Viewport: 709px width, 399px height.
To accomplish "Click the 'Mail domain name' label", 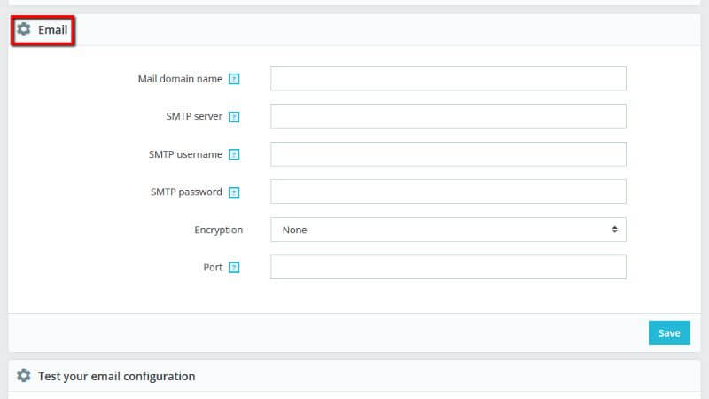I will [180, 79].
